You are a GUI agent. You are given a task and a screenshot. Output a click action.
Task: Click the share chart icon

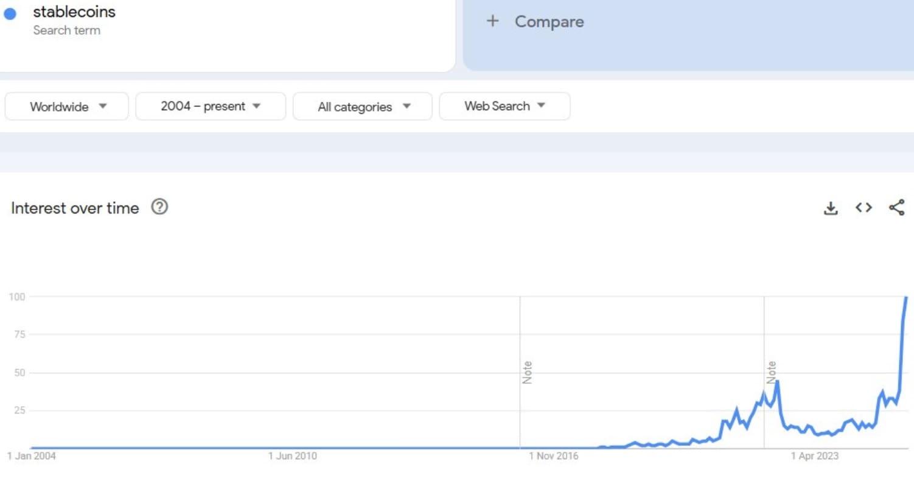[x=897, y=208]
